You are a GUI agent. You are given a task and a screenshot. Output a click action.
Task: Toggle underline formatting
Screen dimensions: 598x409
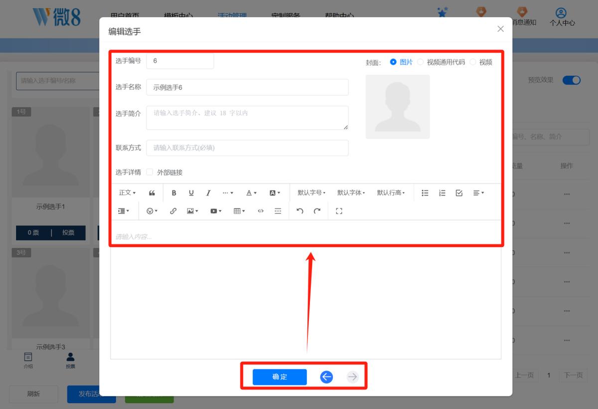point(191,193)
